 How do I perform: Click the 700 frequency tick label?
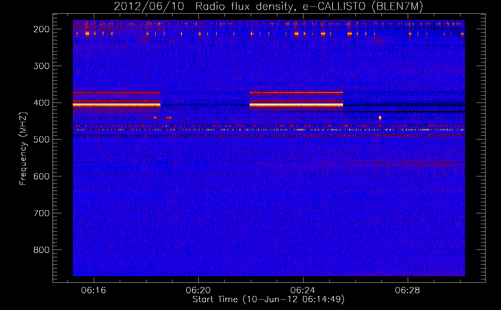pyautogui.click(x=41, y=213)
